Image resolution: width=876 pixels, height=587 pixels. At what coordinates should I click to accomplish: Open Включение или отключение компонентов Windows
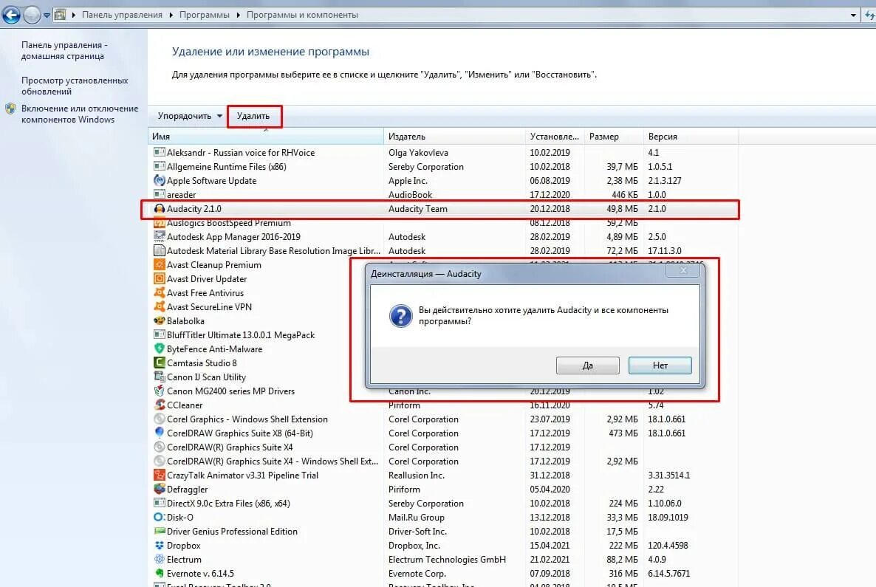click(x=80, y=114)
